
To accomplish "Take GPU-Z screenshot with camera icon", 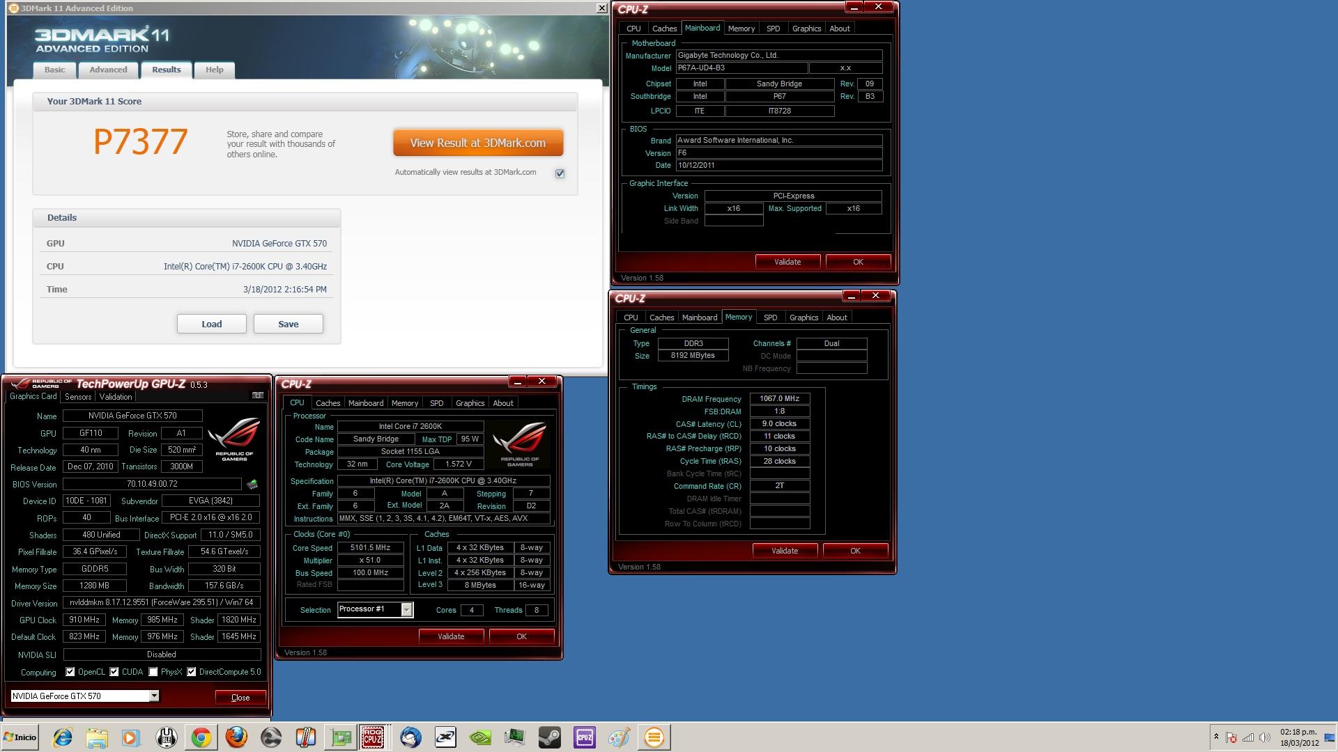I will (258, 395).
